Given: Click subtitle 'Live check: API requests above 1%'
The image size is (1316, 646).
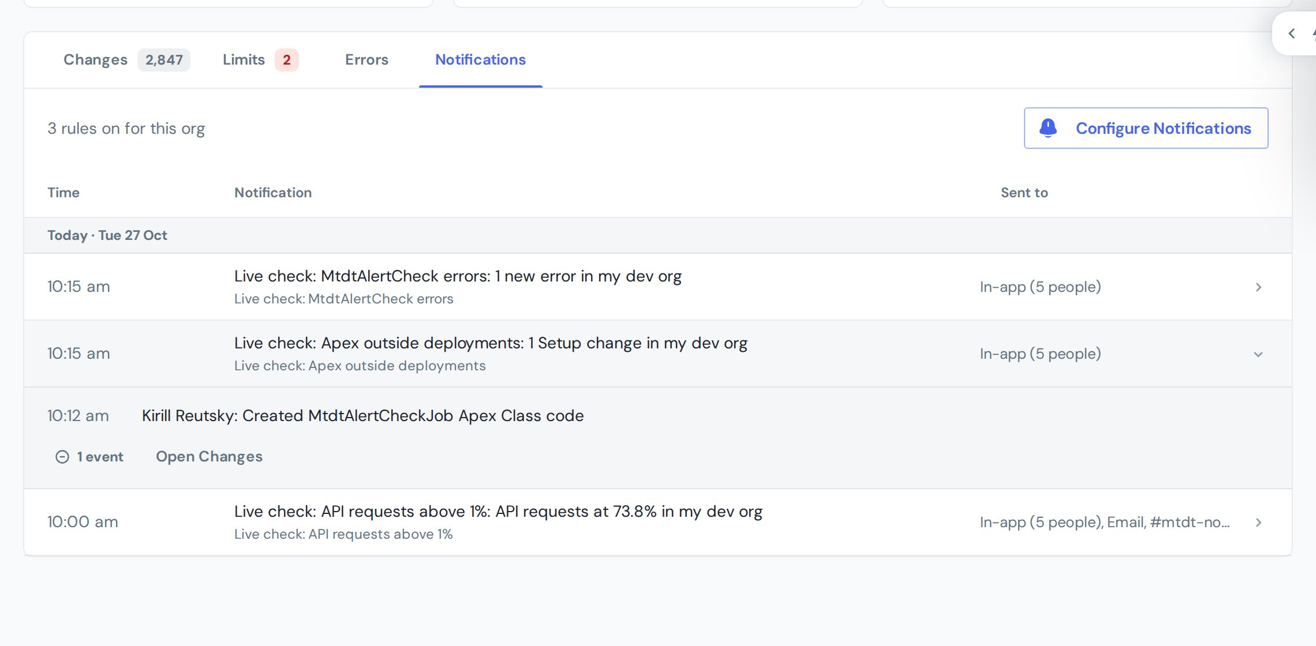Looking at the screenshot, I should click(x=343, y=534).
